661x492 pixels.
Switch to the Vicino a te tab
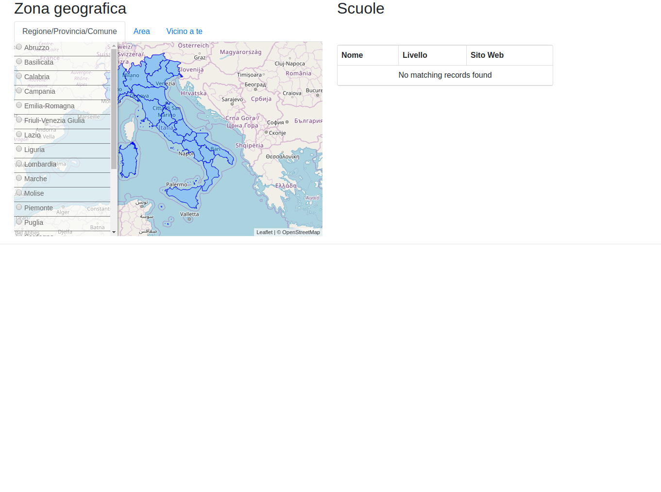pyautogui.click(x=185, y=32)
